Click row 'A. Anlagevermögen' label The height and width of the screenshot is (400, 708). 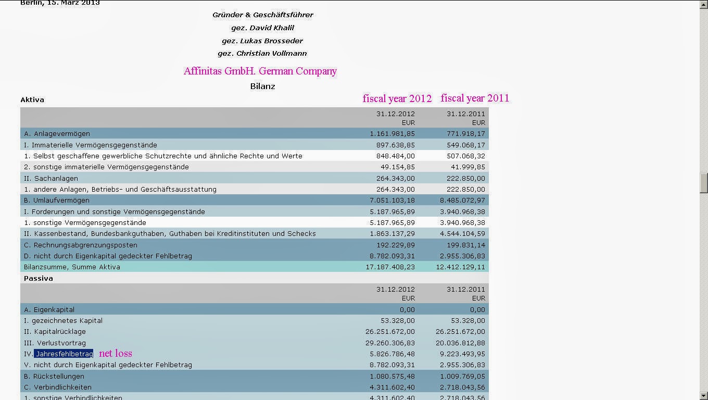coord(57,133)
